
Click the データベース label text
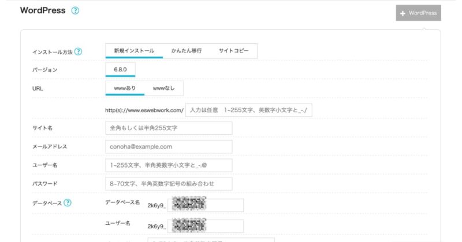(x=47, y=203)
